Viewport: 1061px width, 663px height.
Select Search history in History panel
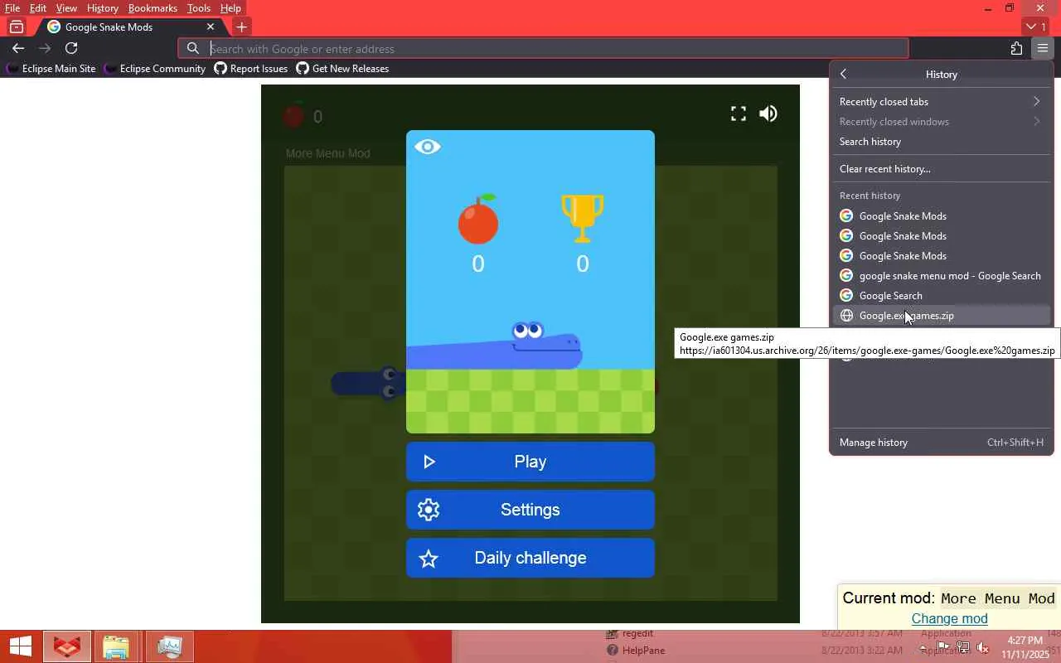[x=941, y=141]
